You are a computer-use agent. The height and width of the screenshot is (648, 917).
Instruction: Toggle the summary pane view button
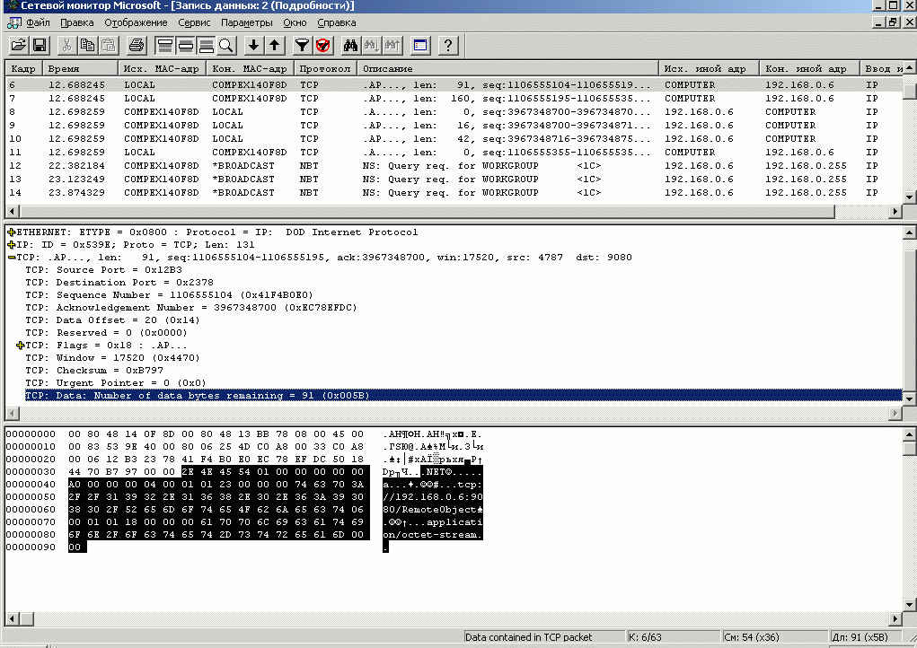165,46
